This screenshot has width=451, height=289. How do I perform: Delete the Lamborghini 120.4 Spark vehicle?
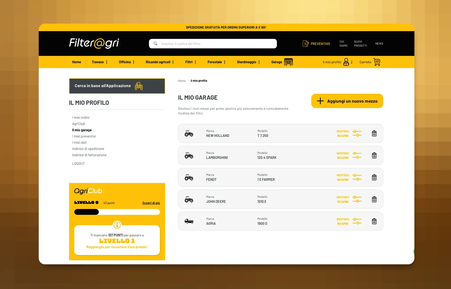(x=374, y=156)
